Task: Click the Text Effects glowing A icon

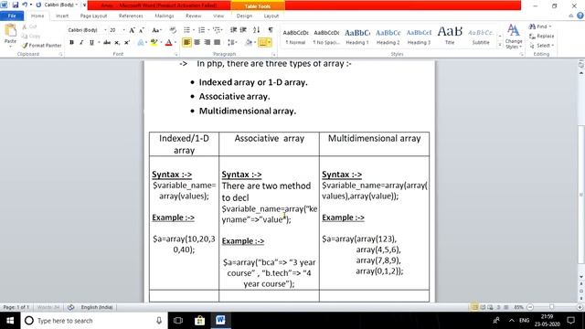Action: point(141,43)
